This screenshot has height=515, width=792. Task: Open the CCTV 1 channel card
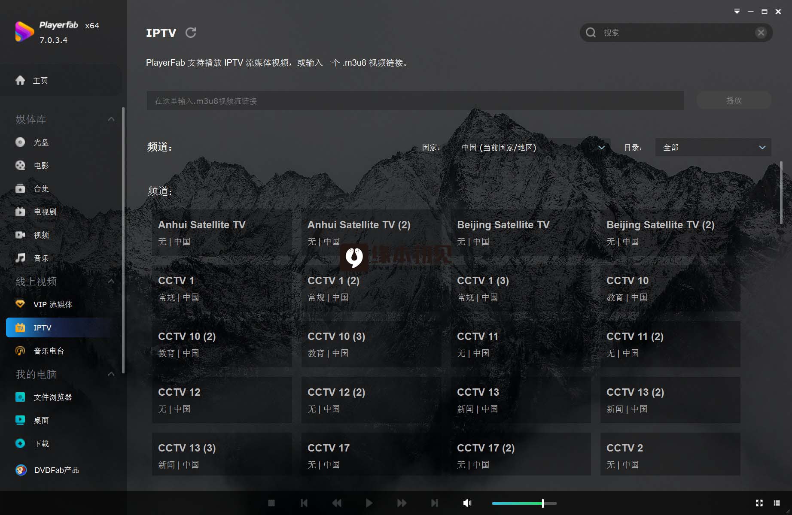222,288
